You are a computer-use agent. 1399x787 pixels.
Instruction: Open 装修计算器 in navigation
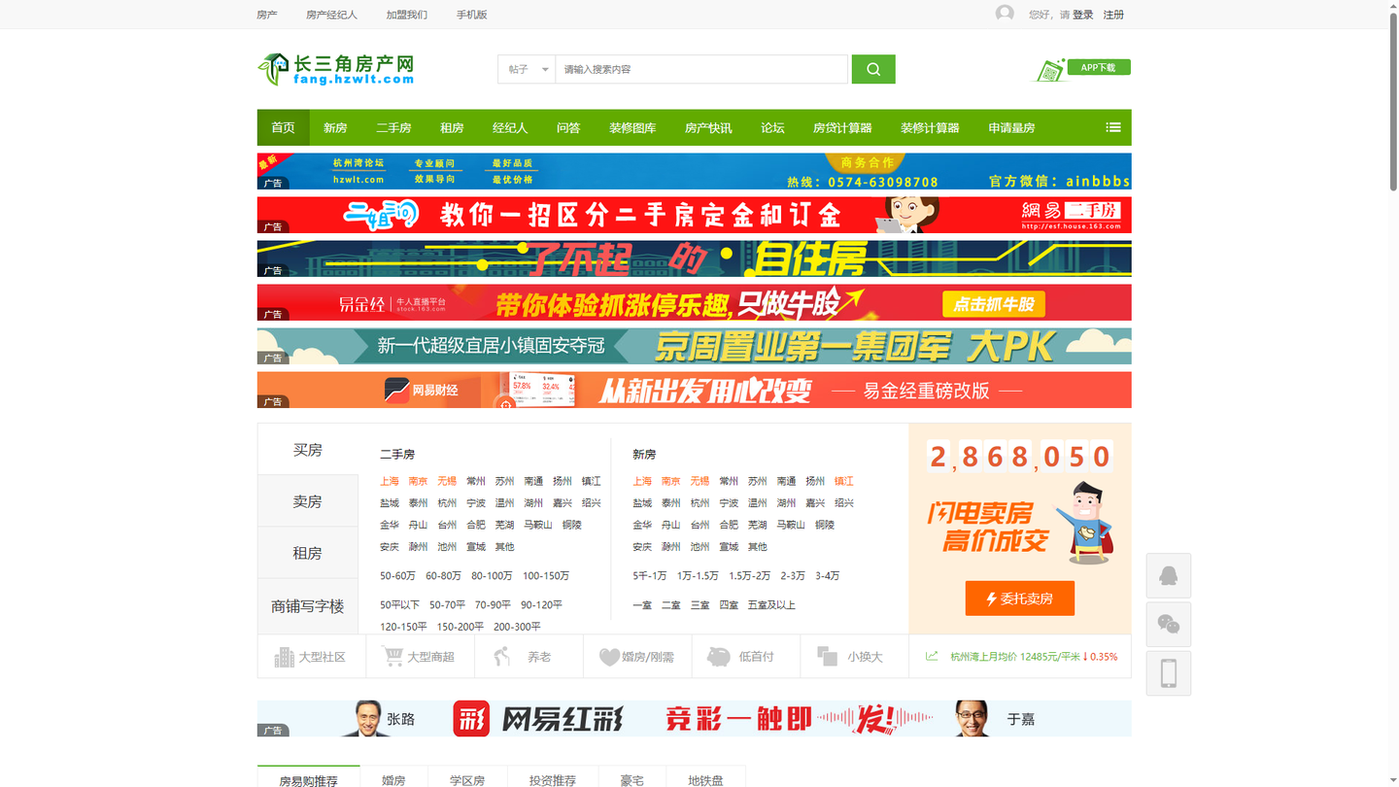pyautogui.click(x=930, y=127)
